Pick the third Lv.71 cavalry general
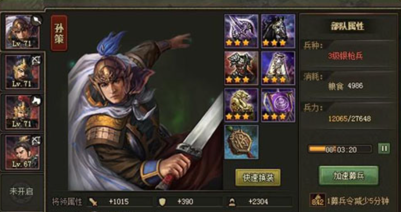 (x=22, y=112)
